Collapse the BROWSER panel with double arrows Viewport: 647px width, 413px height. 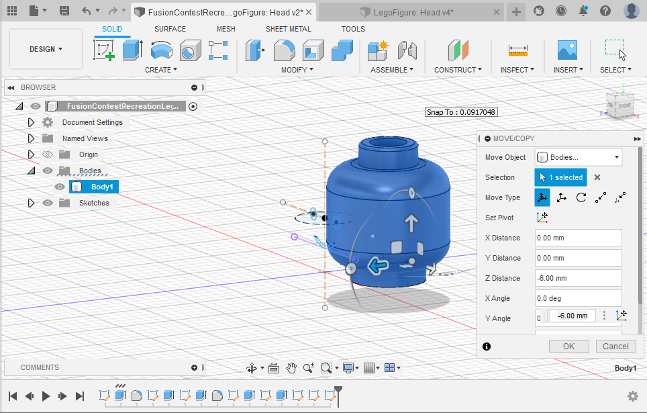11,87
